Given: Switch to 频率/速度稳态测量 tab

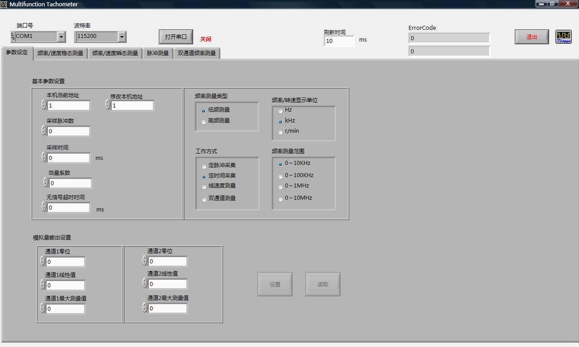Looking at the screenshot, I should tap(60, 53).
